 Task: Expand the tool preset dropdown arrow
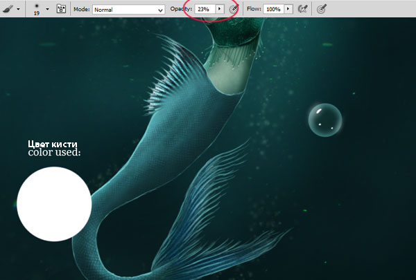18,9
